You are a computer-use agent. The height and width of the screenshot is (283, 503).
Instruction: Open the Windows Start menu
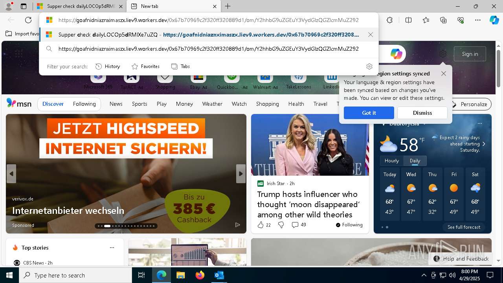coord(9,275)
